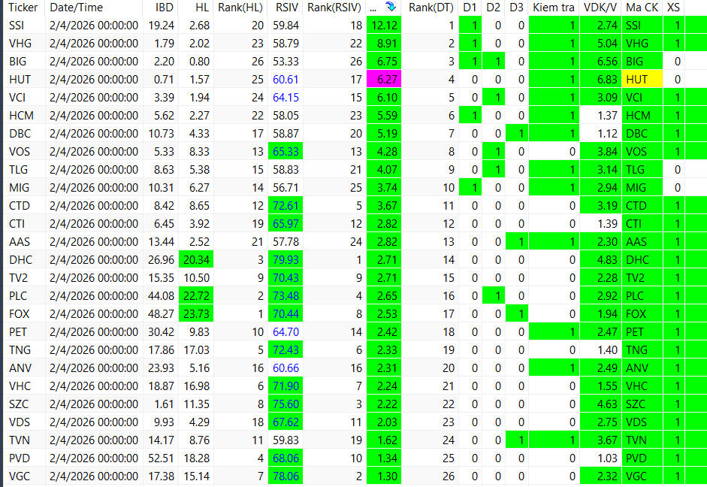Click HL value 23.73 for FOX

(196, 314)
